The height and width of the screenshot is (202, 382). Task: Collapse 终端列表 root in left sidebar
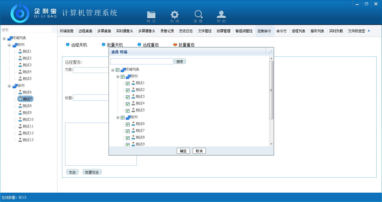pyautogui.click(x=4, y=38)
